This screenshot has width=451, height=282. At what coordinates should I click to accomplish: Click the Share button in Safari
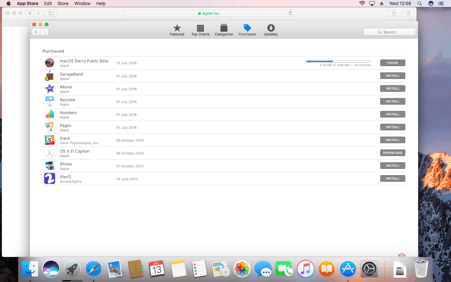coord(394,13)
